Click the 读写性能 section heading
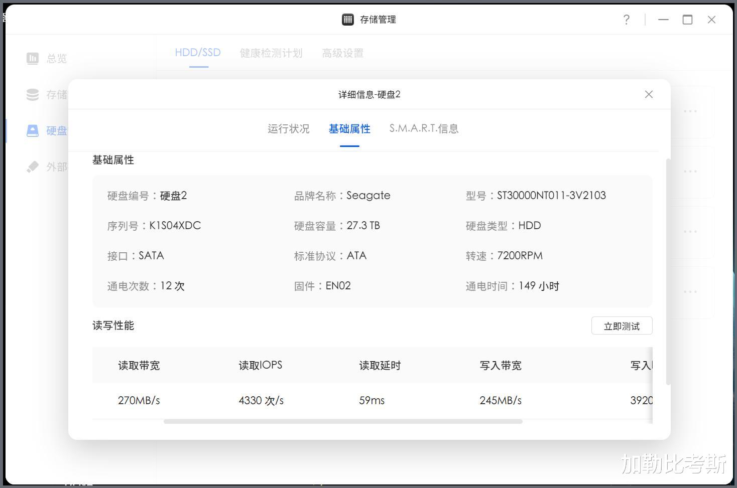This screenshot has height=488, width=737. click(113, 326)
